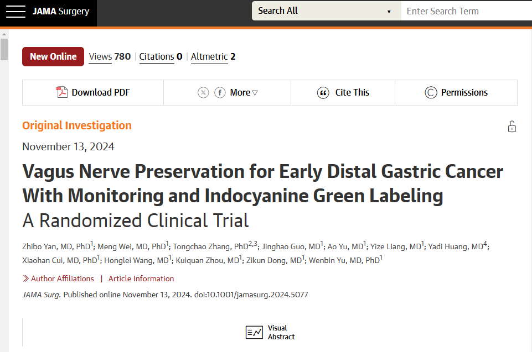Open the Altmetric 2 link
532x352 pixels.
click(x=213, y=56)
